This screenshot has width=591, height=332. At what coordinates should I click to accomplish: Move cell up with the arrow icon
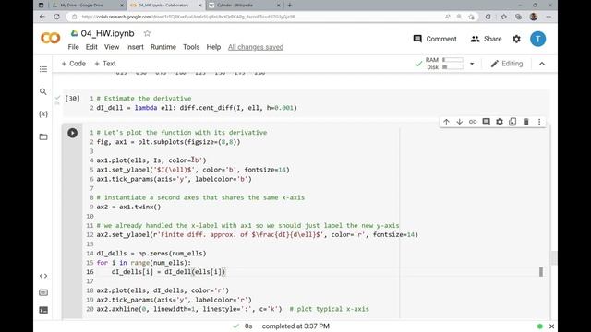[x=446, y=122]
